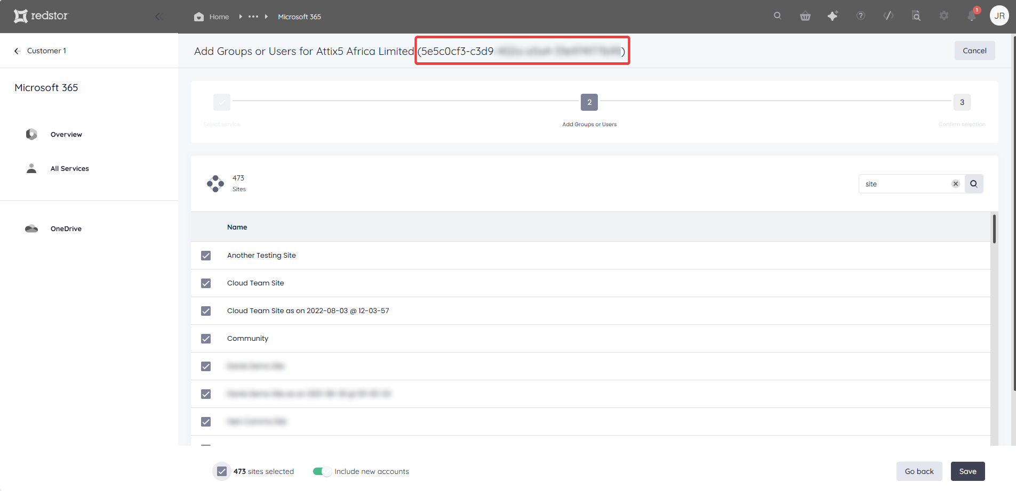Uncheck Cloud Team Site as on 2022-08-03 checkbox
Screen dimensions: 1016x491
pyautogui.click(x=206, y=311)
